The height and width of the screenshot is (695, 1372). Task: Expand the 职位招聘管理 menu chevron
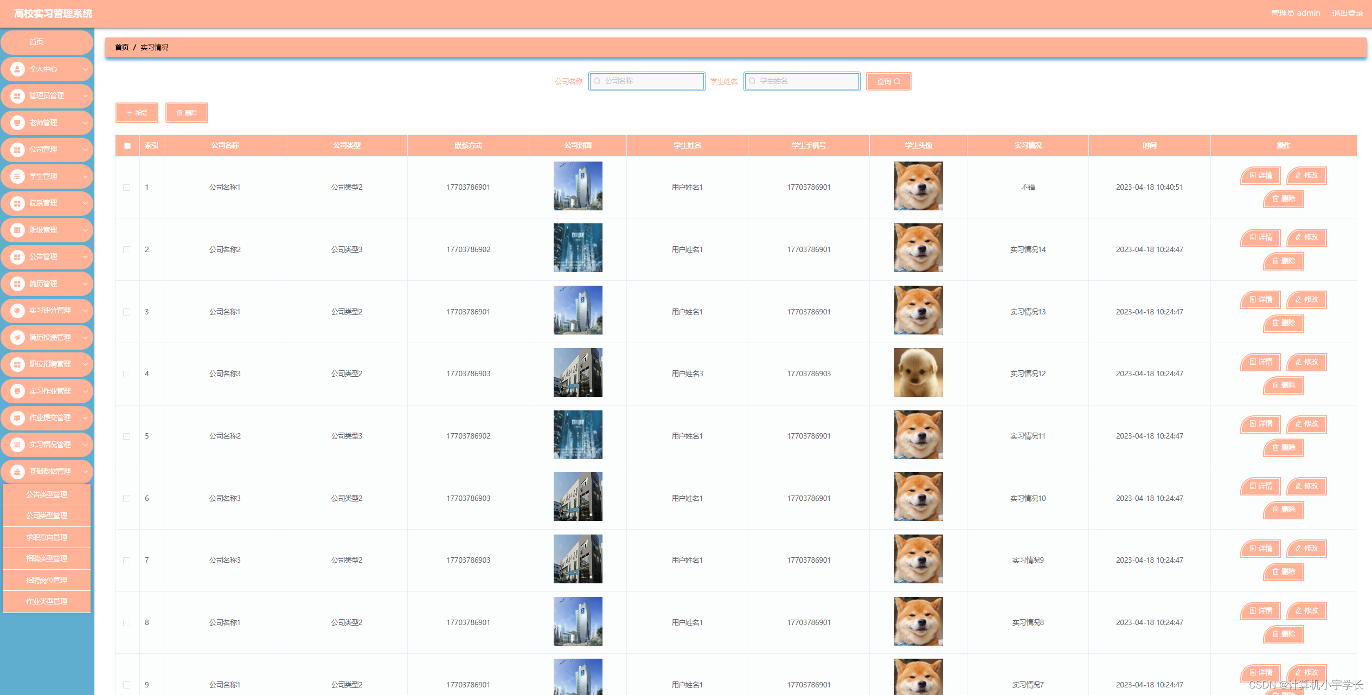[85, 364]
